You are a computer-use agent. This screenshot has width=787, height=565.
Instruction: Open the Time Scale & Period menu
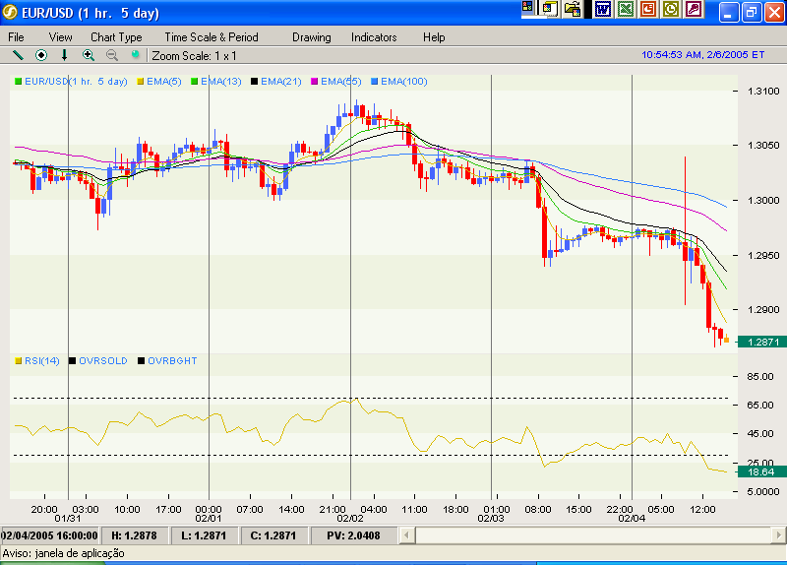click(212, 36)
